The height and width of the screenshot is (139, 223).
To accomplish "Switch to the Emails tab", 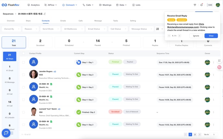I will 63,21.
